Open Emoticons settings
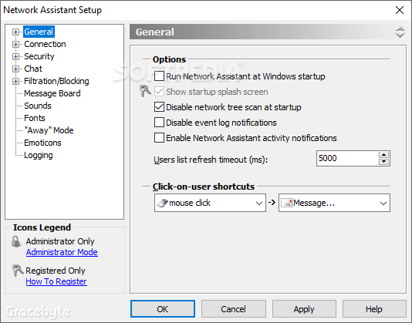 pyautogui.click(x=42, y=143)
